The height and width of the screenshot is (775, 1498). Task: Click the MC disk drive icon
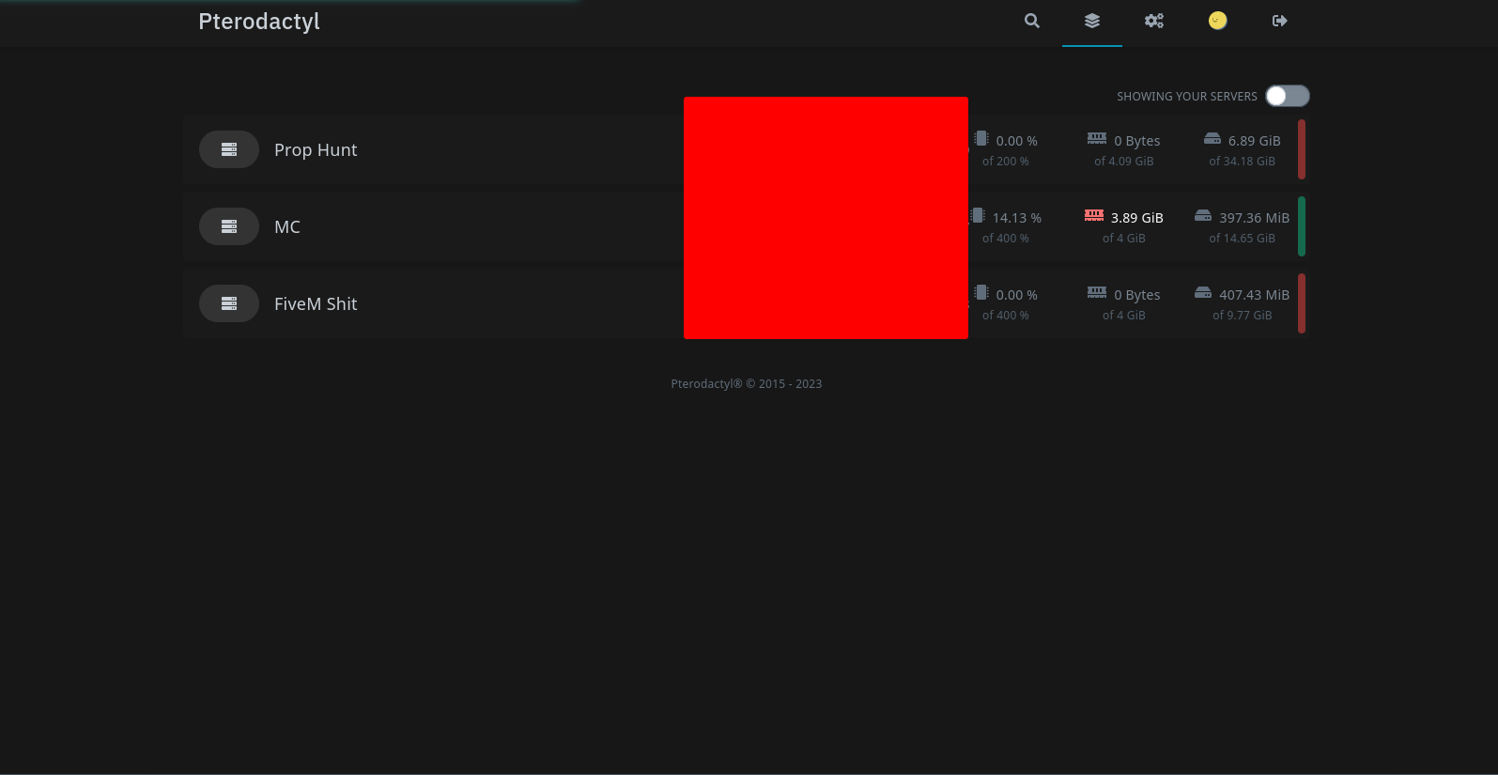click(1203, 216)
